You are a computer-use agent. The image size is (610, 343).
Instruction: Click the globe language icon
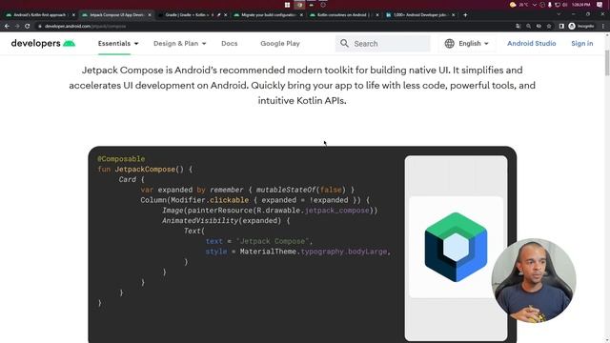449,43
